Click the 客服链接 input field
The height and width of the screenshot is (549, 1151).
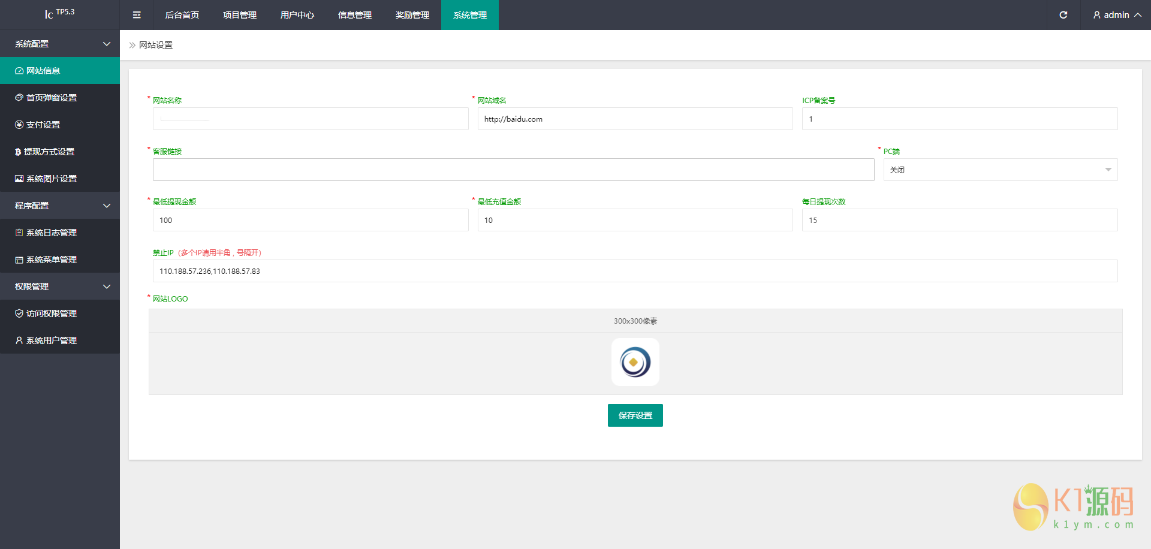pyautogui.click(x=514, y=170)
